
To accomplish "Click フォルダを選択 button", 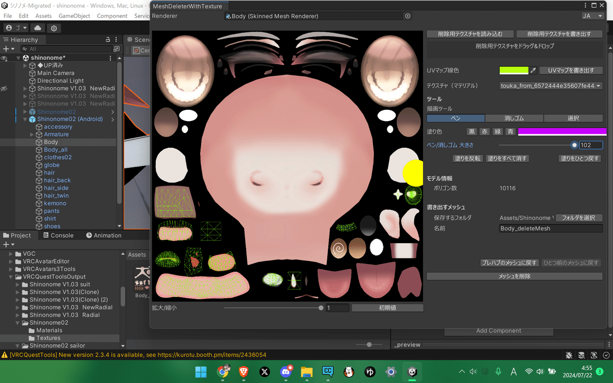I will click(579, 218).
